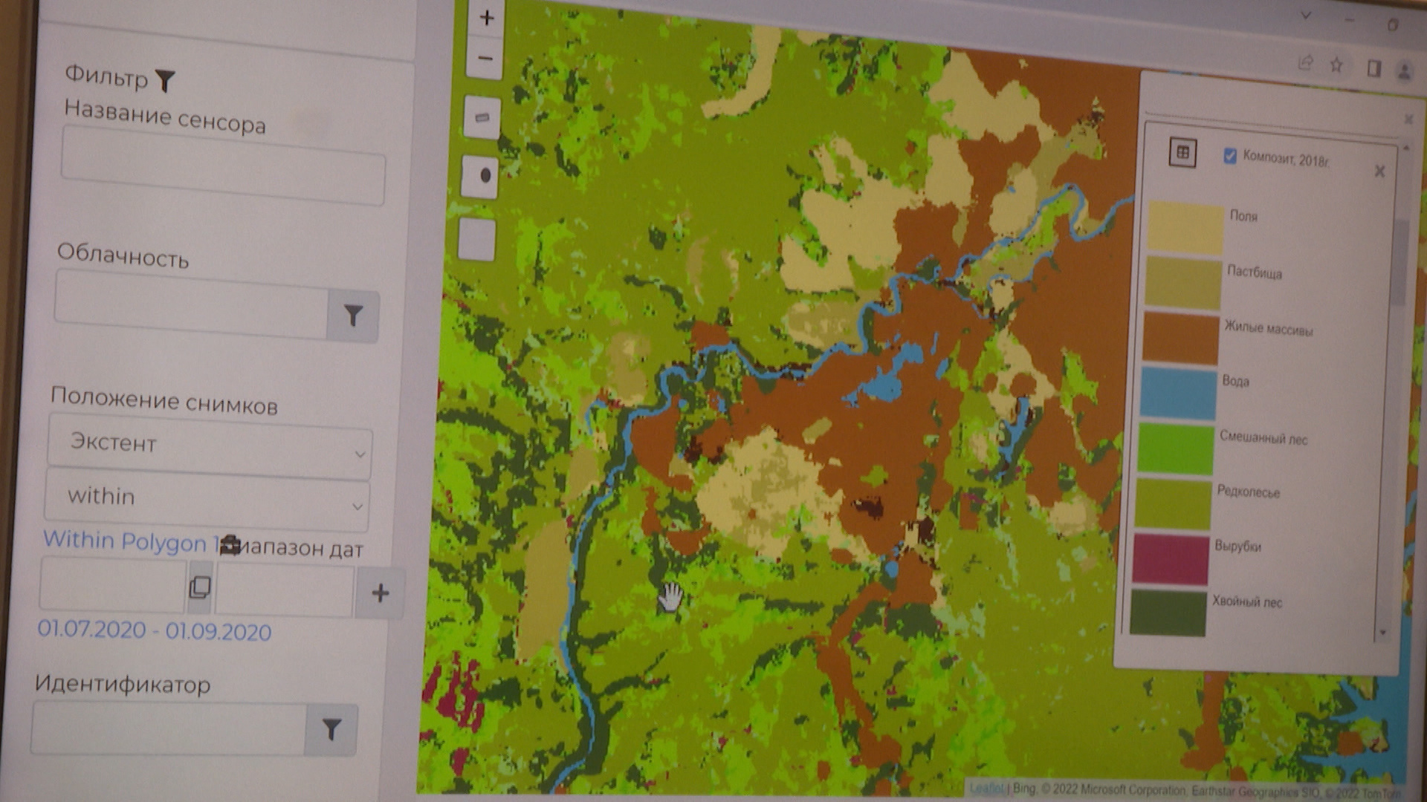Click the Вода legend label
This screenshot has height=802, width=1427.
pos(1235,381)
